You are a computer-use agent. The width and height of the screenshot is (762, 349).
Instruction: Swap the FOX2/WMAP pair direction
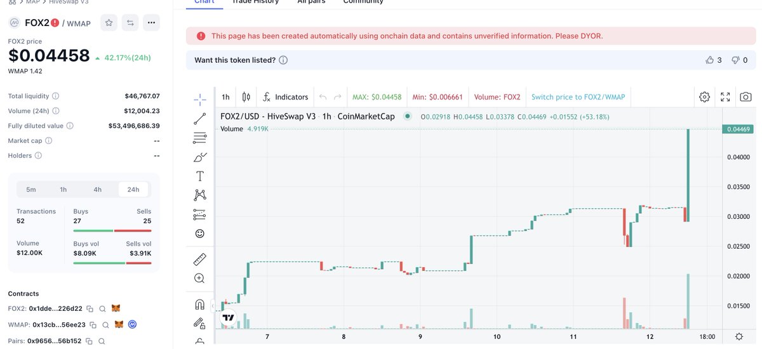click(x=130, y=23)
